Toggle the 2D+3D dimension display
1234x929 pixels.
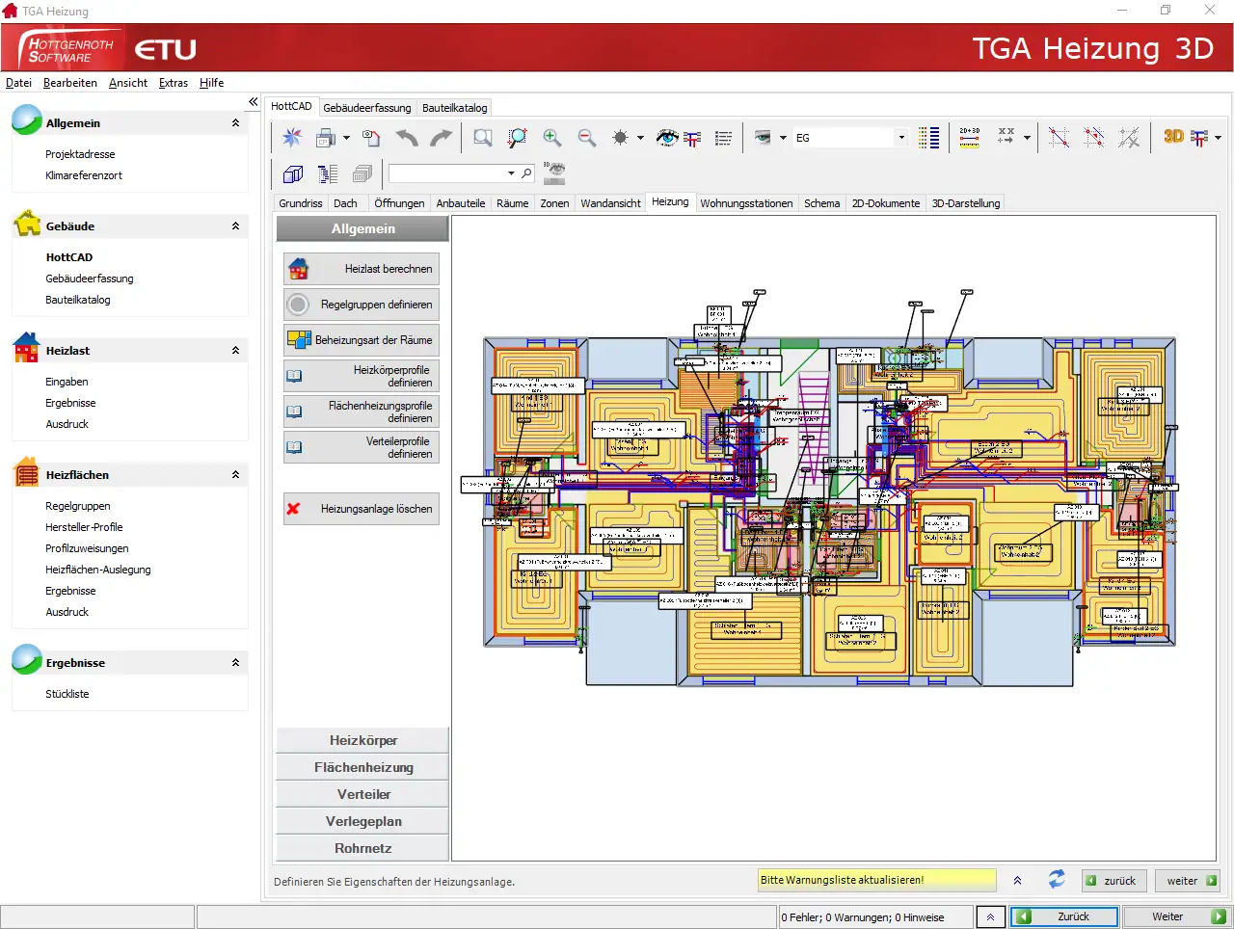pos(969,138)
